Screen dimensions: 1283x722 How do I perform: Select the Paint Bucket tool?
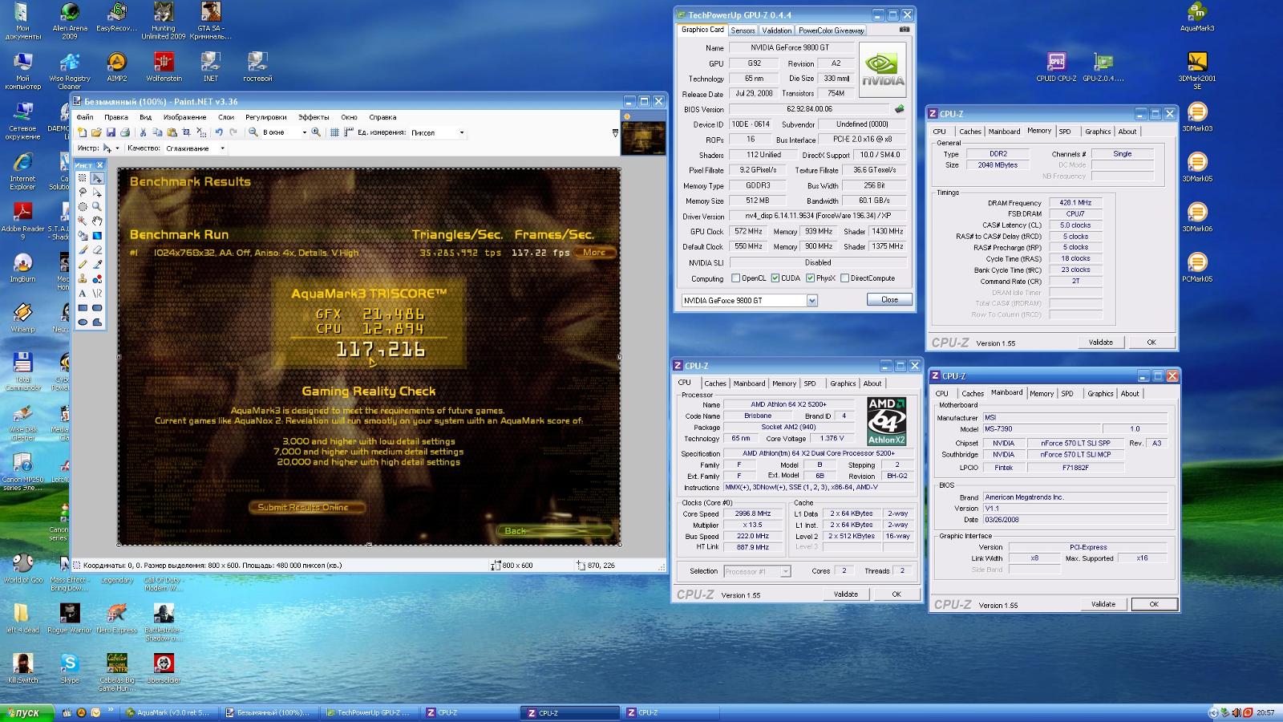point(82,235)
